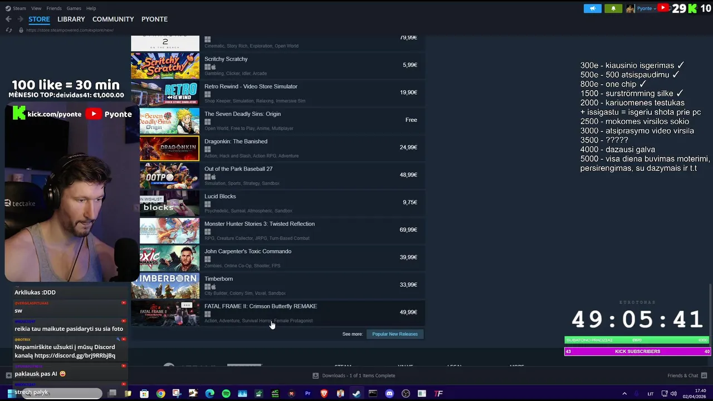
Task: Open the Windows Start button
Action: 11,393
